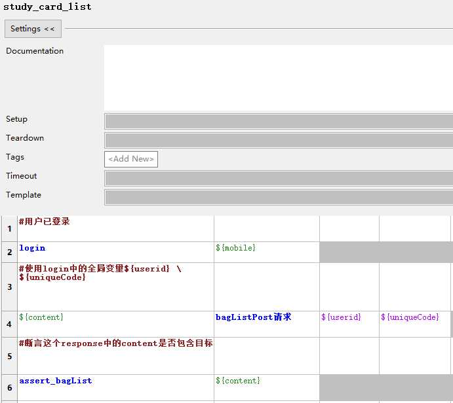Click the Documentation label
453x403 pixels.
click(35, 51)
